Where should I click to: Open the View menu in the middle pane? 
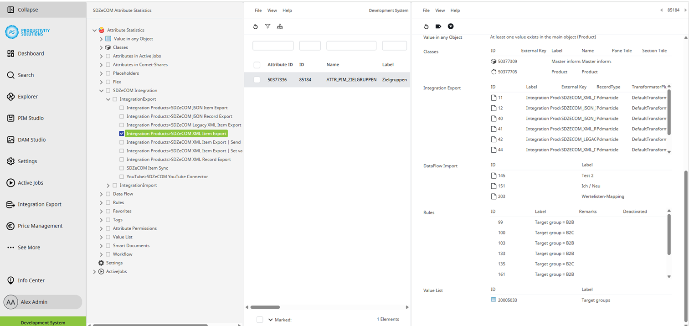271,10
